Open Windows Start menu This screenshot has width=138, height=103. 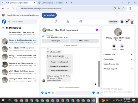point(3,100)
